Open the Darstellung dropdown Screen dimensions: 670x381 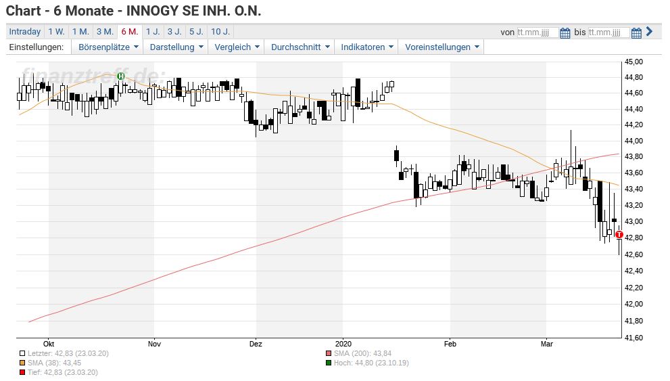click(x=176, y=47)
